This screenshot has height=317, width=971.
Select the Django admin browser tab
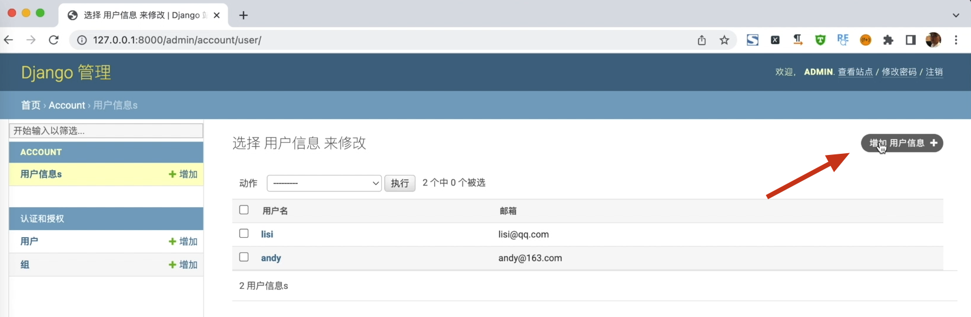click(x=143, y=15)
